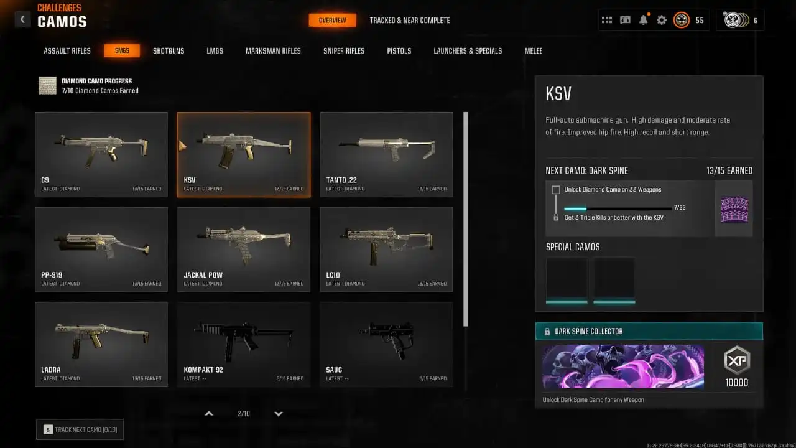Open the grid menu icon
This screenshot has width=796, height=448.
click(606, 20)
